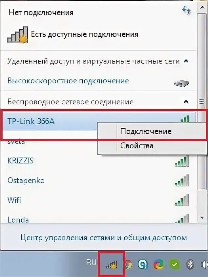Collapse the wireless network connection section
Screen dimensions: 208x277
click(x=186, y=102)
